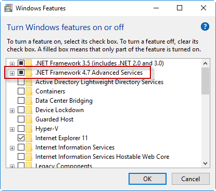Click the folder icon beside Containers
The height and width of the screenshot is (191, 216).
tap(29, 91)
